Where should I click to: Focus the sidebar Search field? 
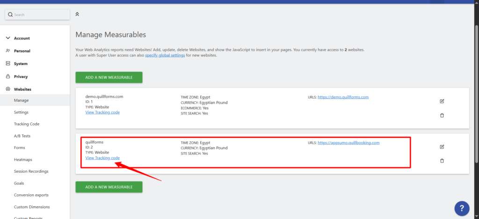point(37,14)
